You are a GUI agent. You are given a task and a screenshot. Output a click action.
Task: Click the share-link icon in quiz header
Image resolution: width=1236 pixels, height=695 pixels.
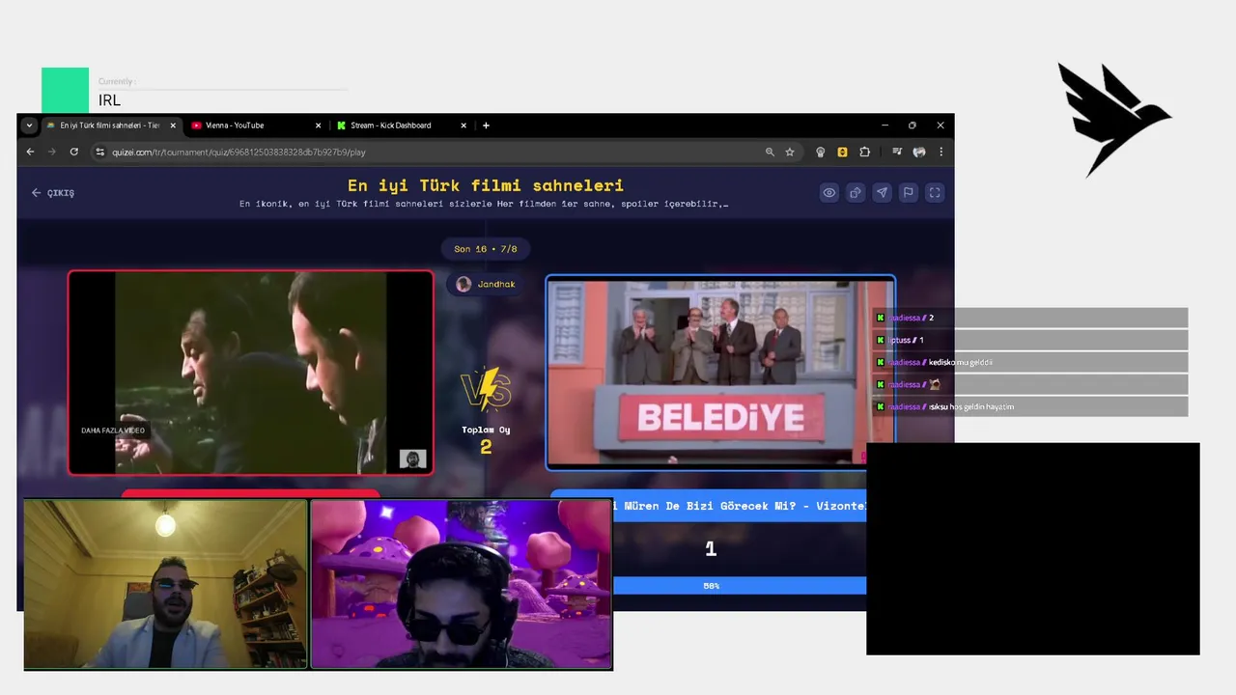click(856, 193)
